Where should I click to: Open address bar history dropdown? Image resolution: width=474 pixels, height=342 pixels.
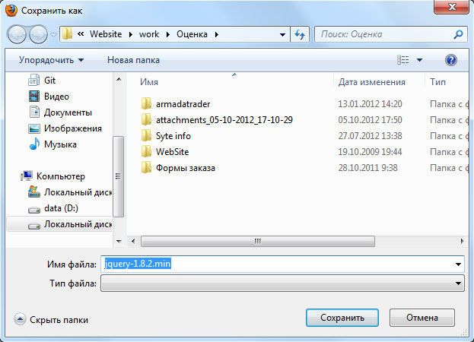click(x=282, y=34)
